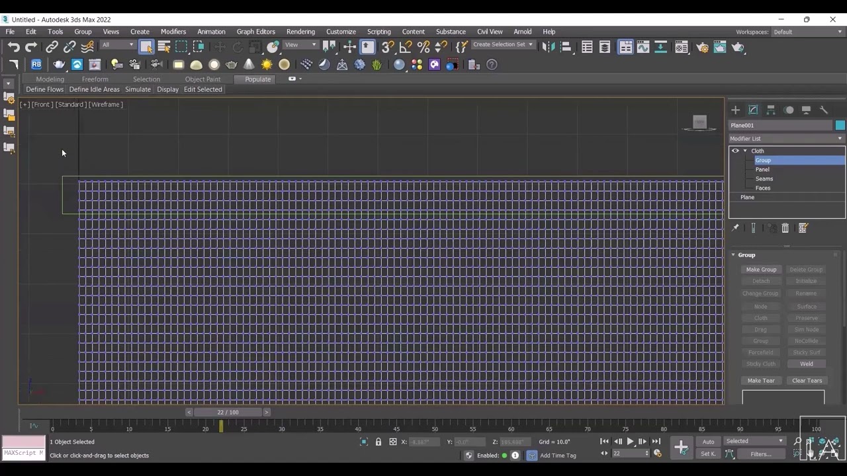Open the View coordinate system dropdown
The height and width of the screenshot is (476, 847).
301,45
